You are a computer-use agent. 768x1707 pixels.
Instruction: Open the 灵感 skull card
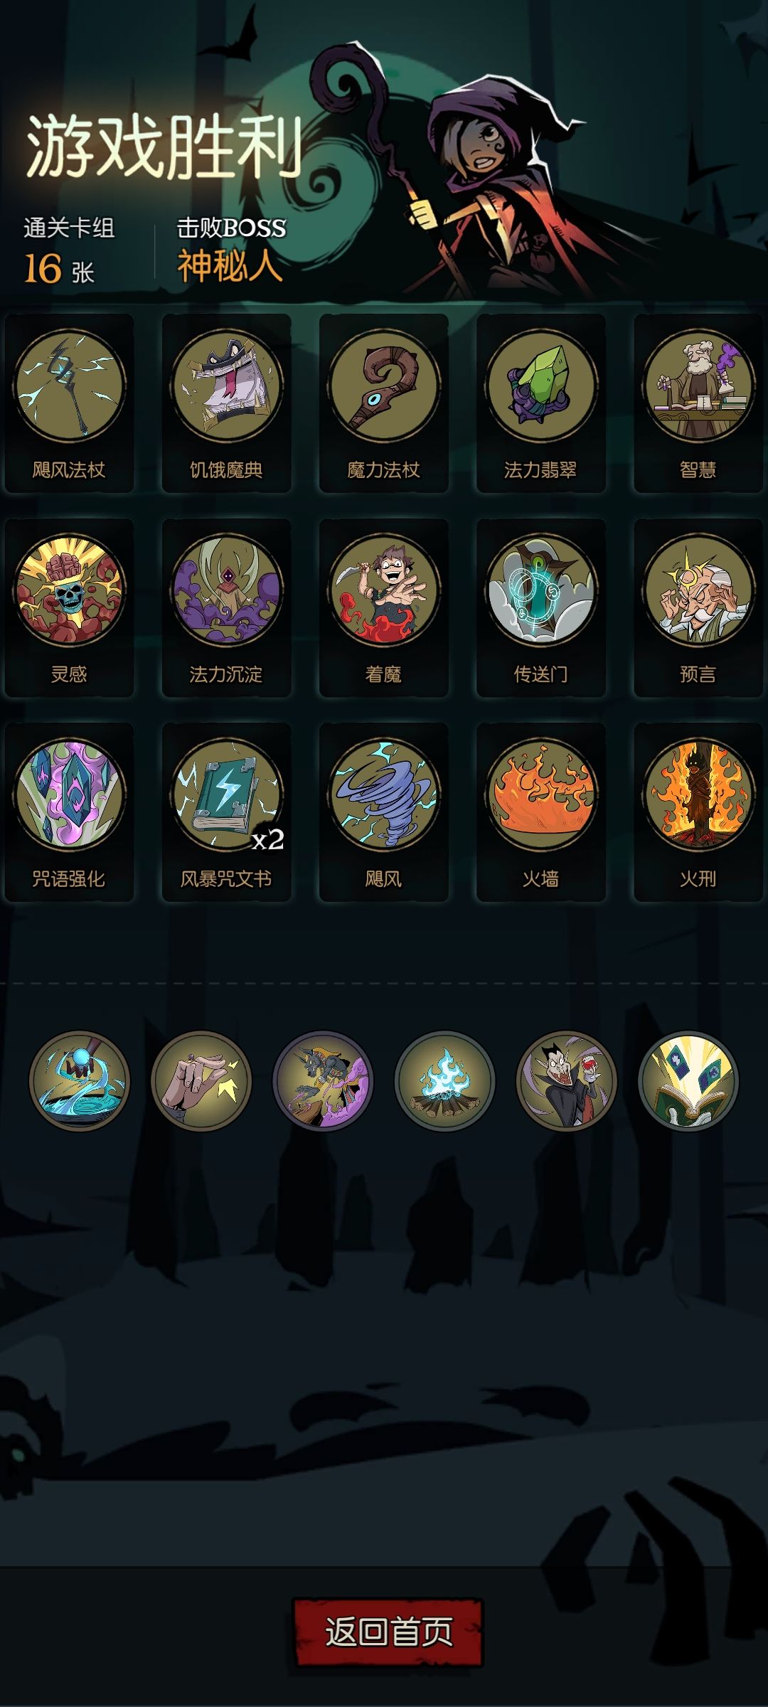click(x=69, y=608)
